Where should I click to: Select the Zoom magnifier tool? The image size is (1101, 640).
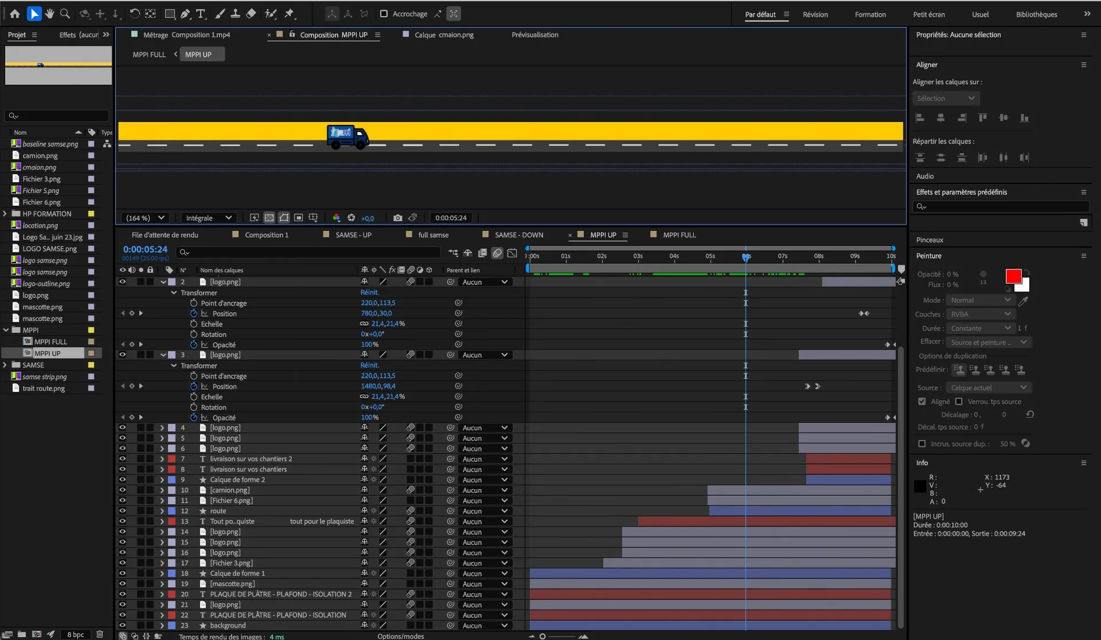[x=65, y=13]
